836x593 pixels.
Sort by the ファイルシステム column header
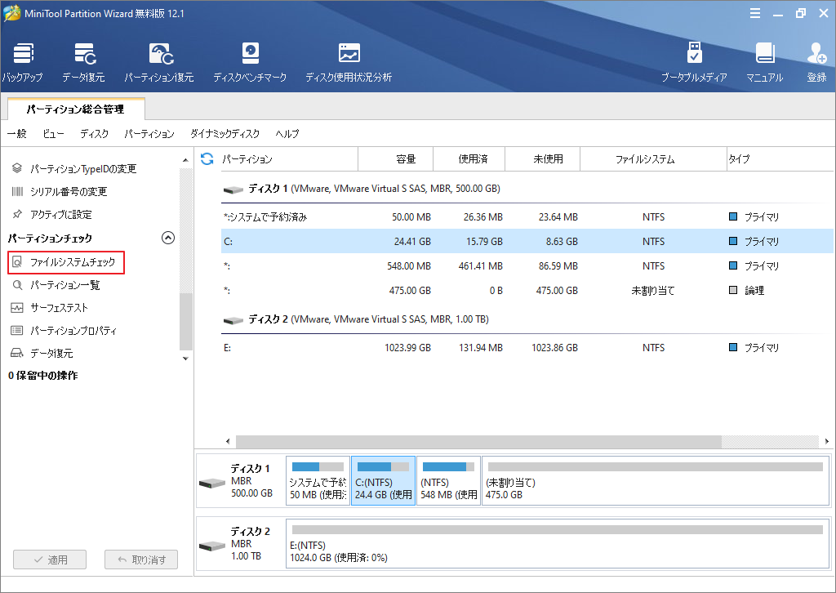pyautogui.click(x=645, y=159)
